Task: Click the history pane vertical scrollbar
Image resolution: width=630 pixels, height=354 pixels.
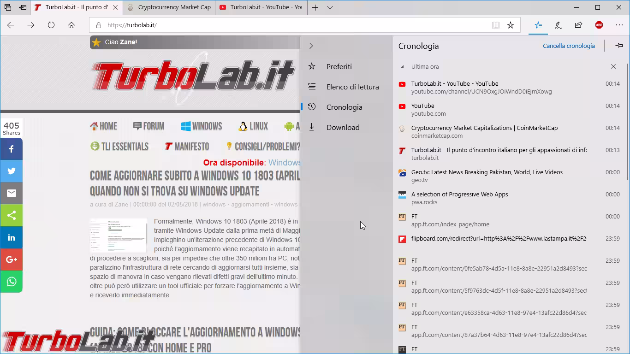Action: (x=627, y=122)
